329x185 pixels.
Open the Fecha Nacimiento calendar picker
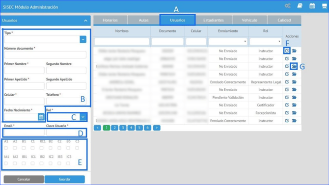41,117
